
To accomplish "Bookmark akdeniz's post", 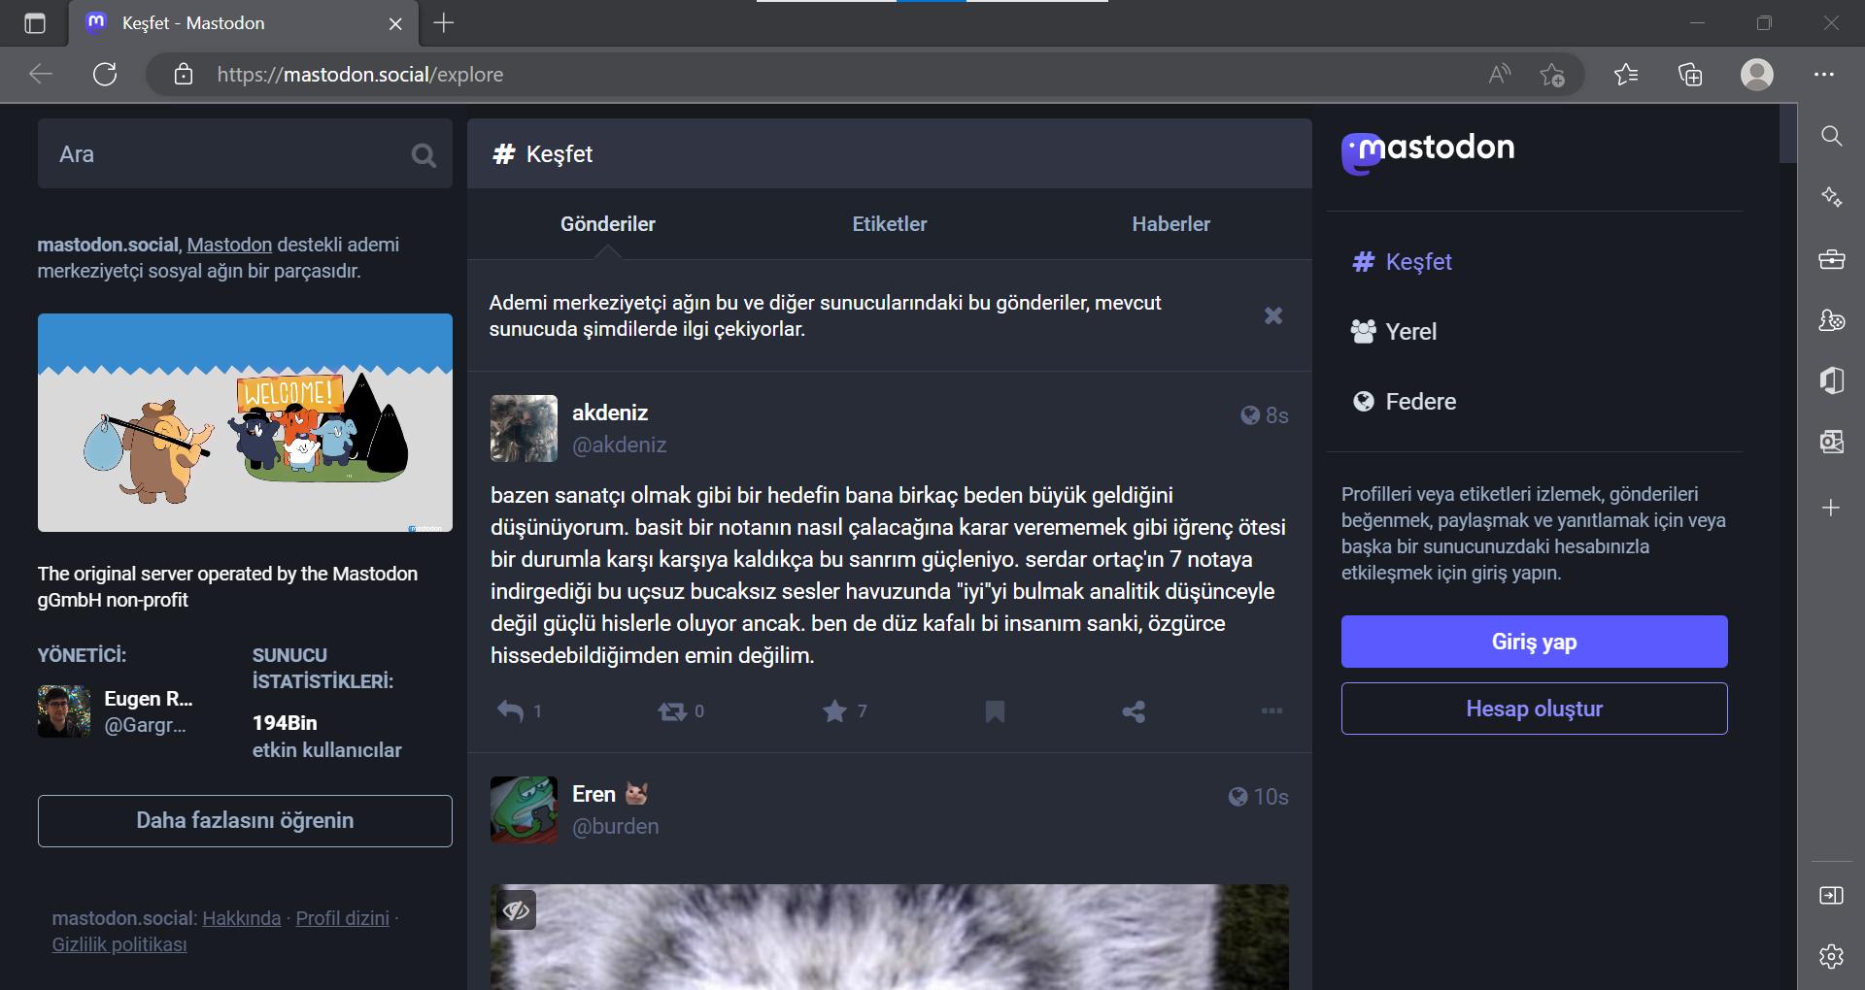I will (x=995, y=711).
